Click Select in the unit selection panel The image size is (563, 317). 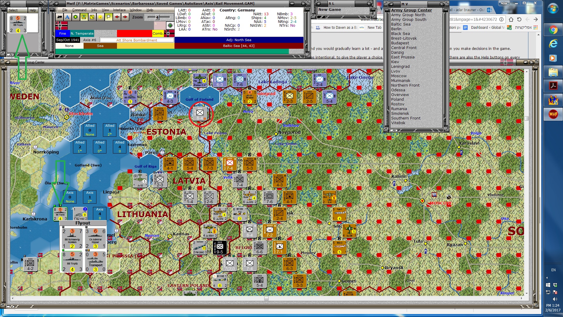click(13, 10)
